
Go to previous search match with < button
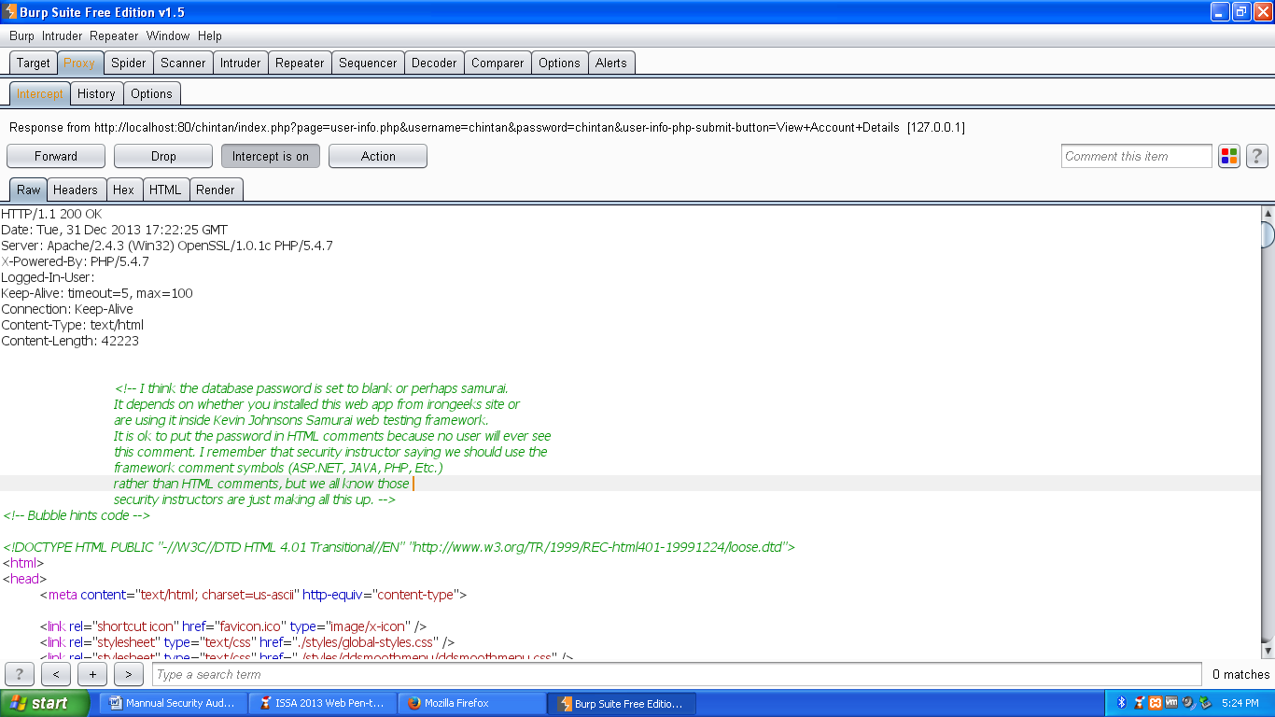pos(56,674)
